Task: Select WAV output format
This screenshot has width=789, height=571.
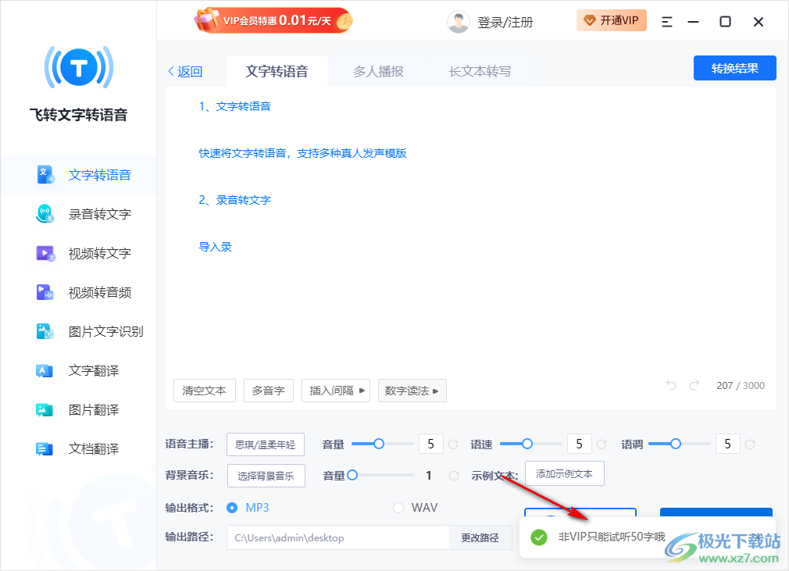Action: tap(415, 508)
